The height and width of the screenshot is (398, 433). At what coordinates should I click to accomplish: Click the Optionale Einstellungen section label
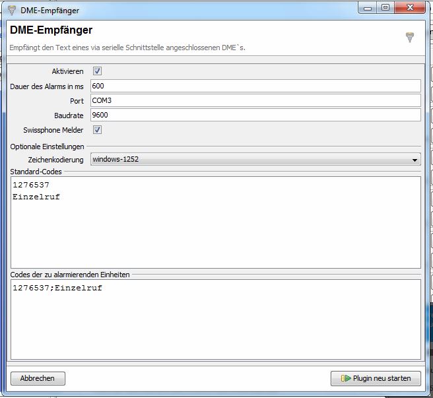48,146
